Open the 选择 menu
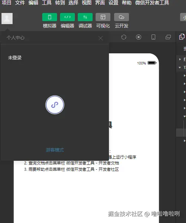Viewport: 186px width, 223px height. pyautogui.click(x=73, y=3)
